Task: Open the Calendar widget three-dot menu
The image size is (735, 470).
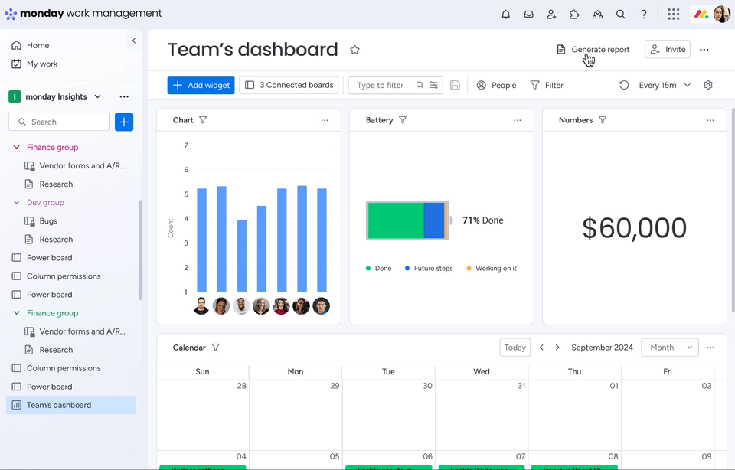Action: pyautogui.click(x=710, y=348)
